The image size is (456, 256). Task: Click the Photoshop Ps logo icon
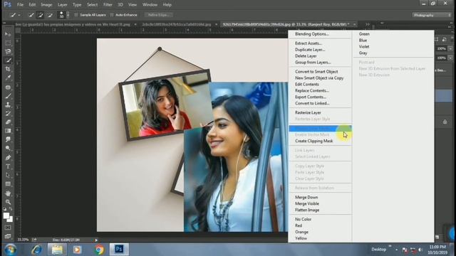click(8, 4)
